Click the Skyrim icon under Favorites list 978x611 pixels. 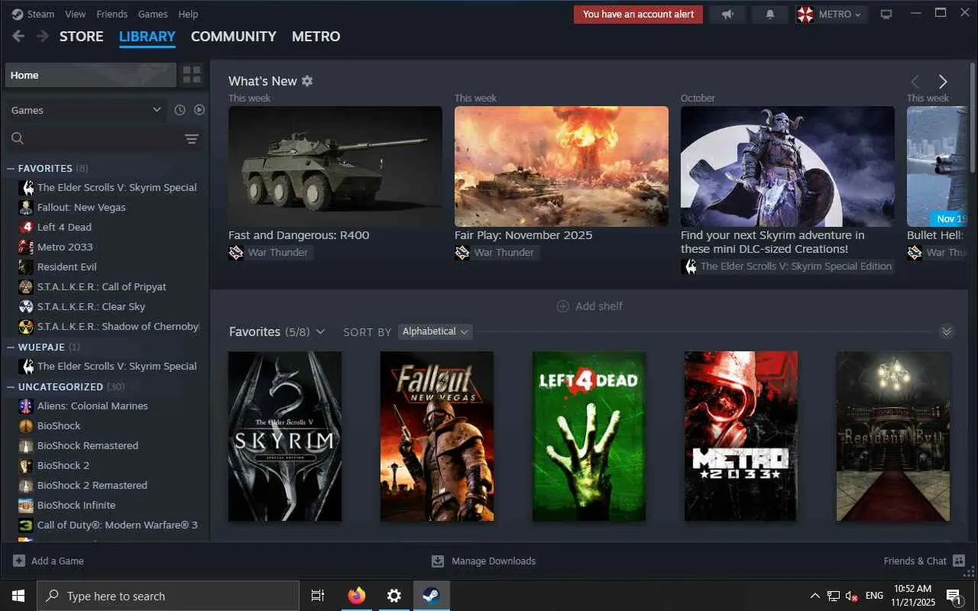[26, 187]
